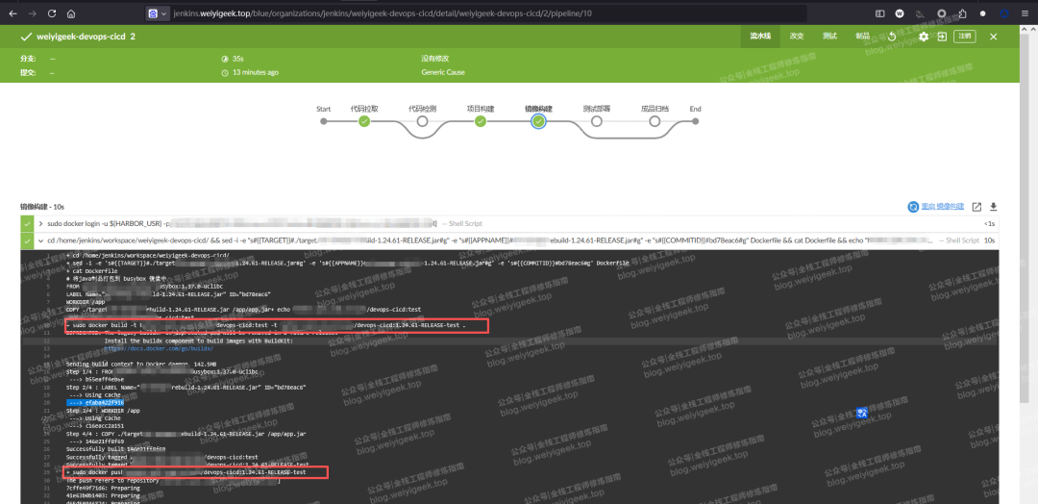Select the 成品归档 pipeline stage node
Image resolution: width=1038 pixels, height=504 pixels.
[655, 121]
